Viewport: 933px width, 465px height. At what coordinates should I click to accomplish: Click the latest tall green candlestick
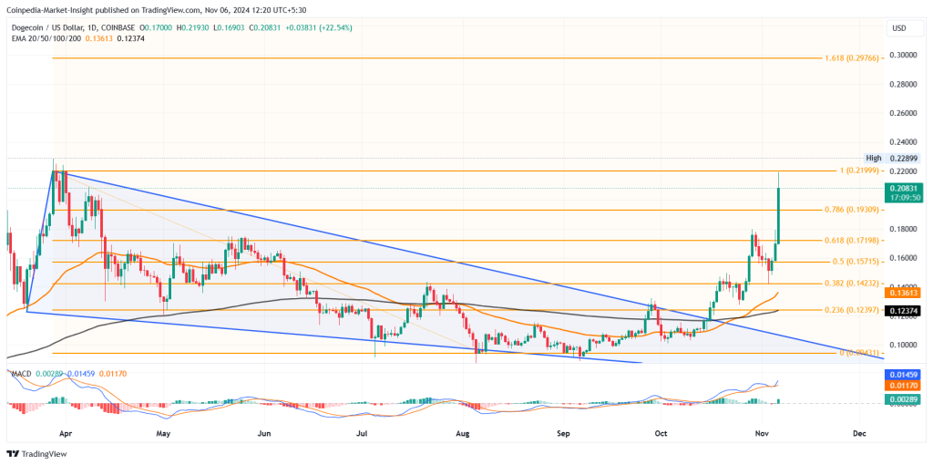click(778, 207)
